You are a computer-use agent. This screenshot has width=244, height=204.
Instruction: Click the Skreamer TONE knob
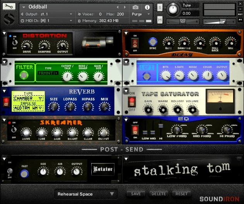pyautogui.click(x=41, y=133)
